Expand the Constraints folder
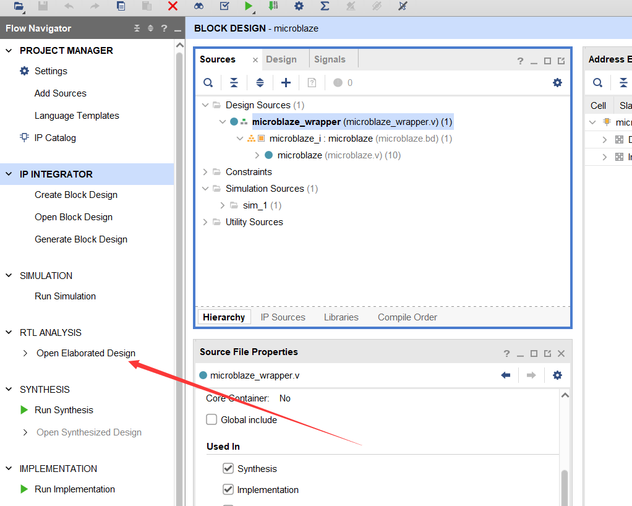Screen dimensions: 632x506 [x=205, y=172]
